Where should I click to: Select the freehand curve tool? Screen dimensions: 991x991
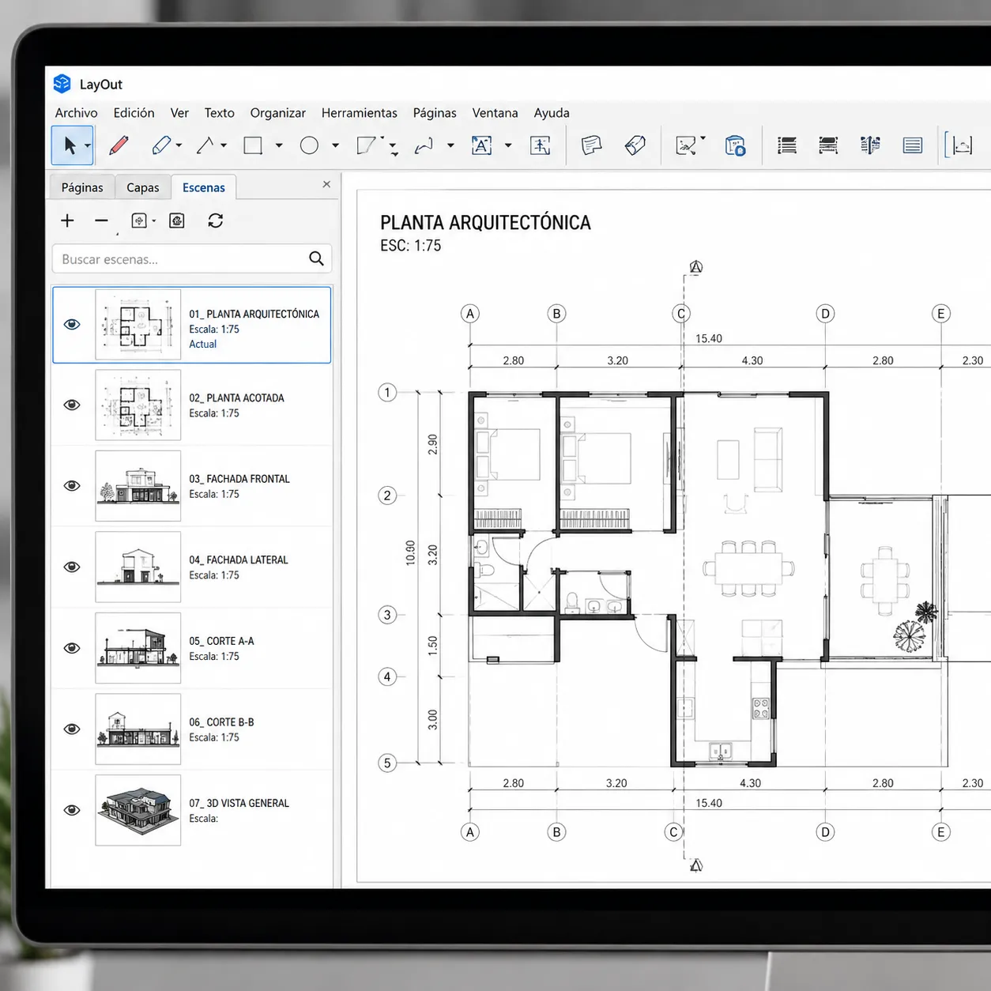[424, 145]
